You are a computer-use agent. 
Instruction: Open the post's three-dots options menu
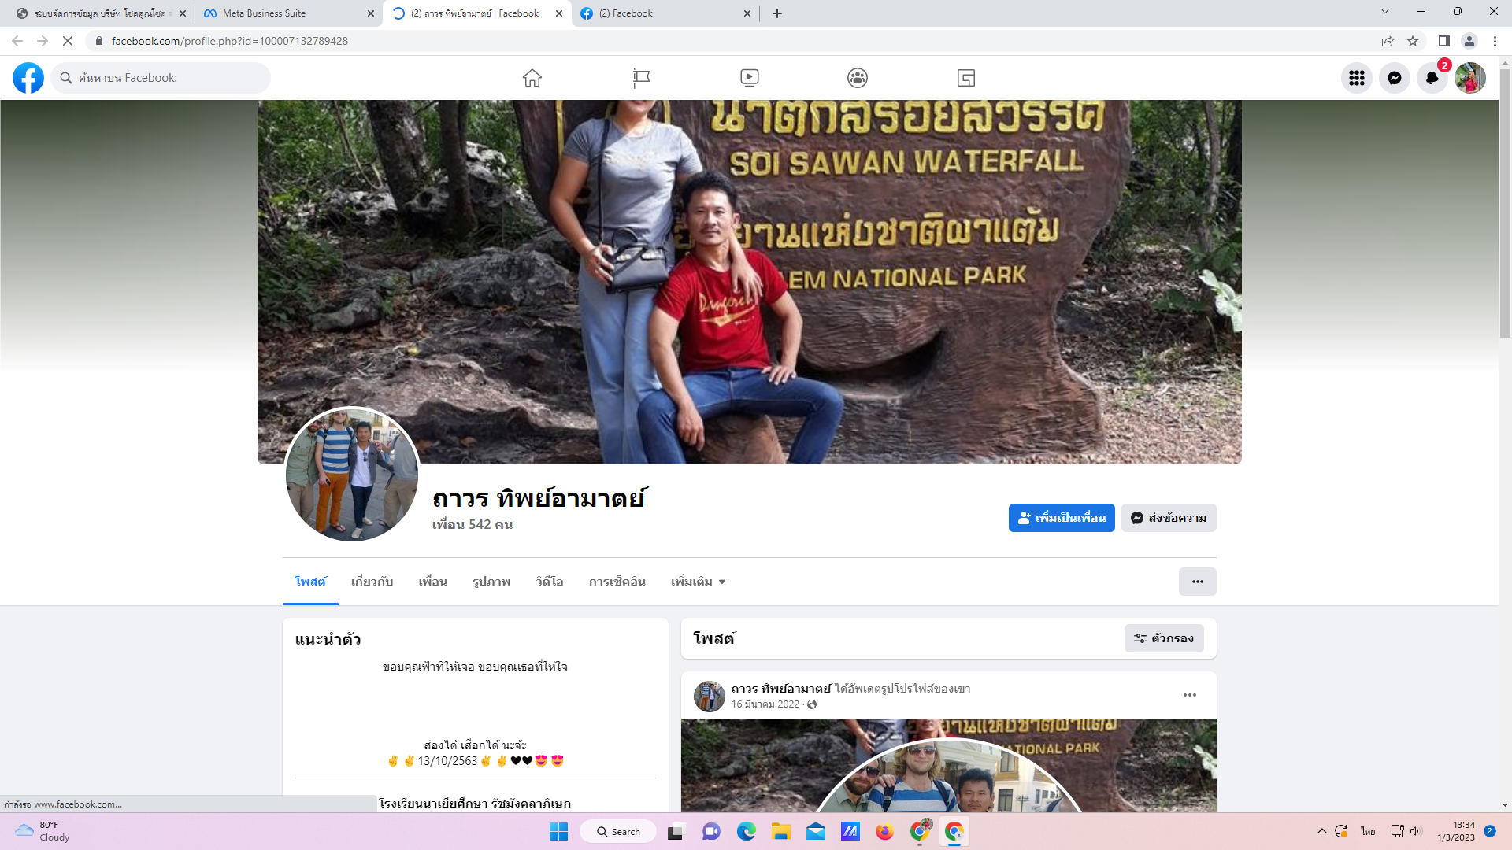(1189, 695)
